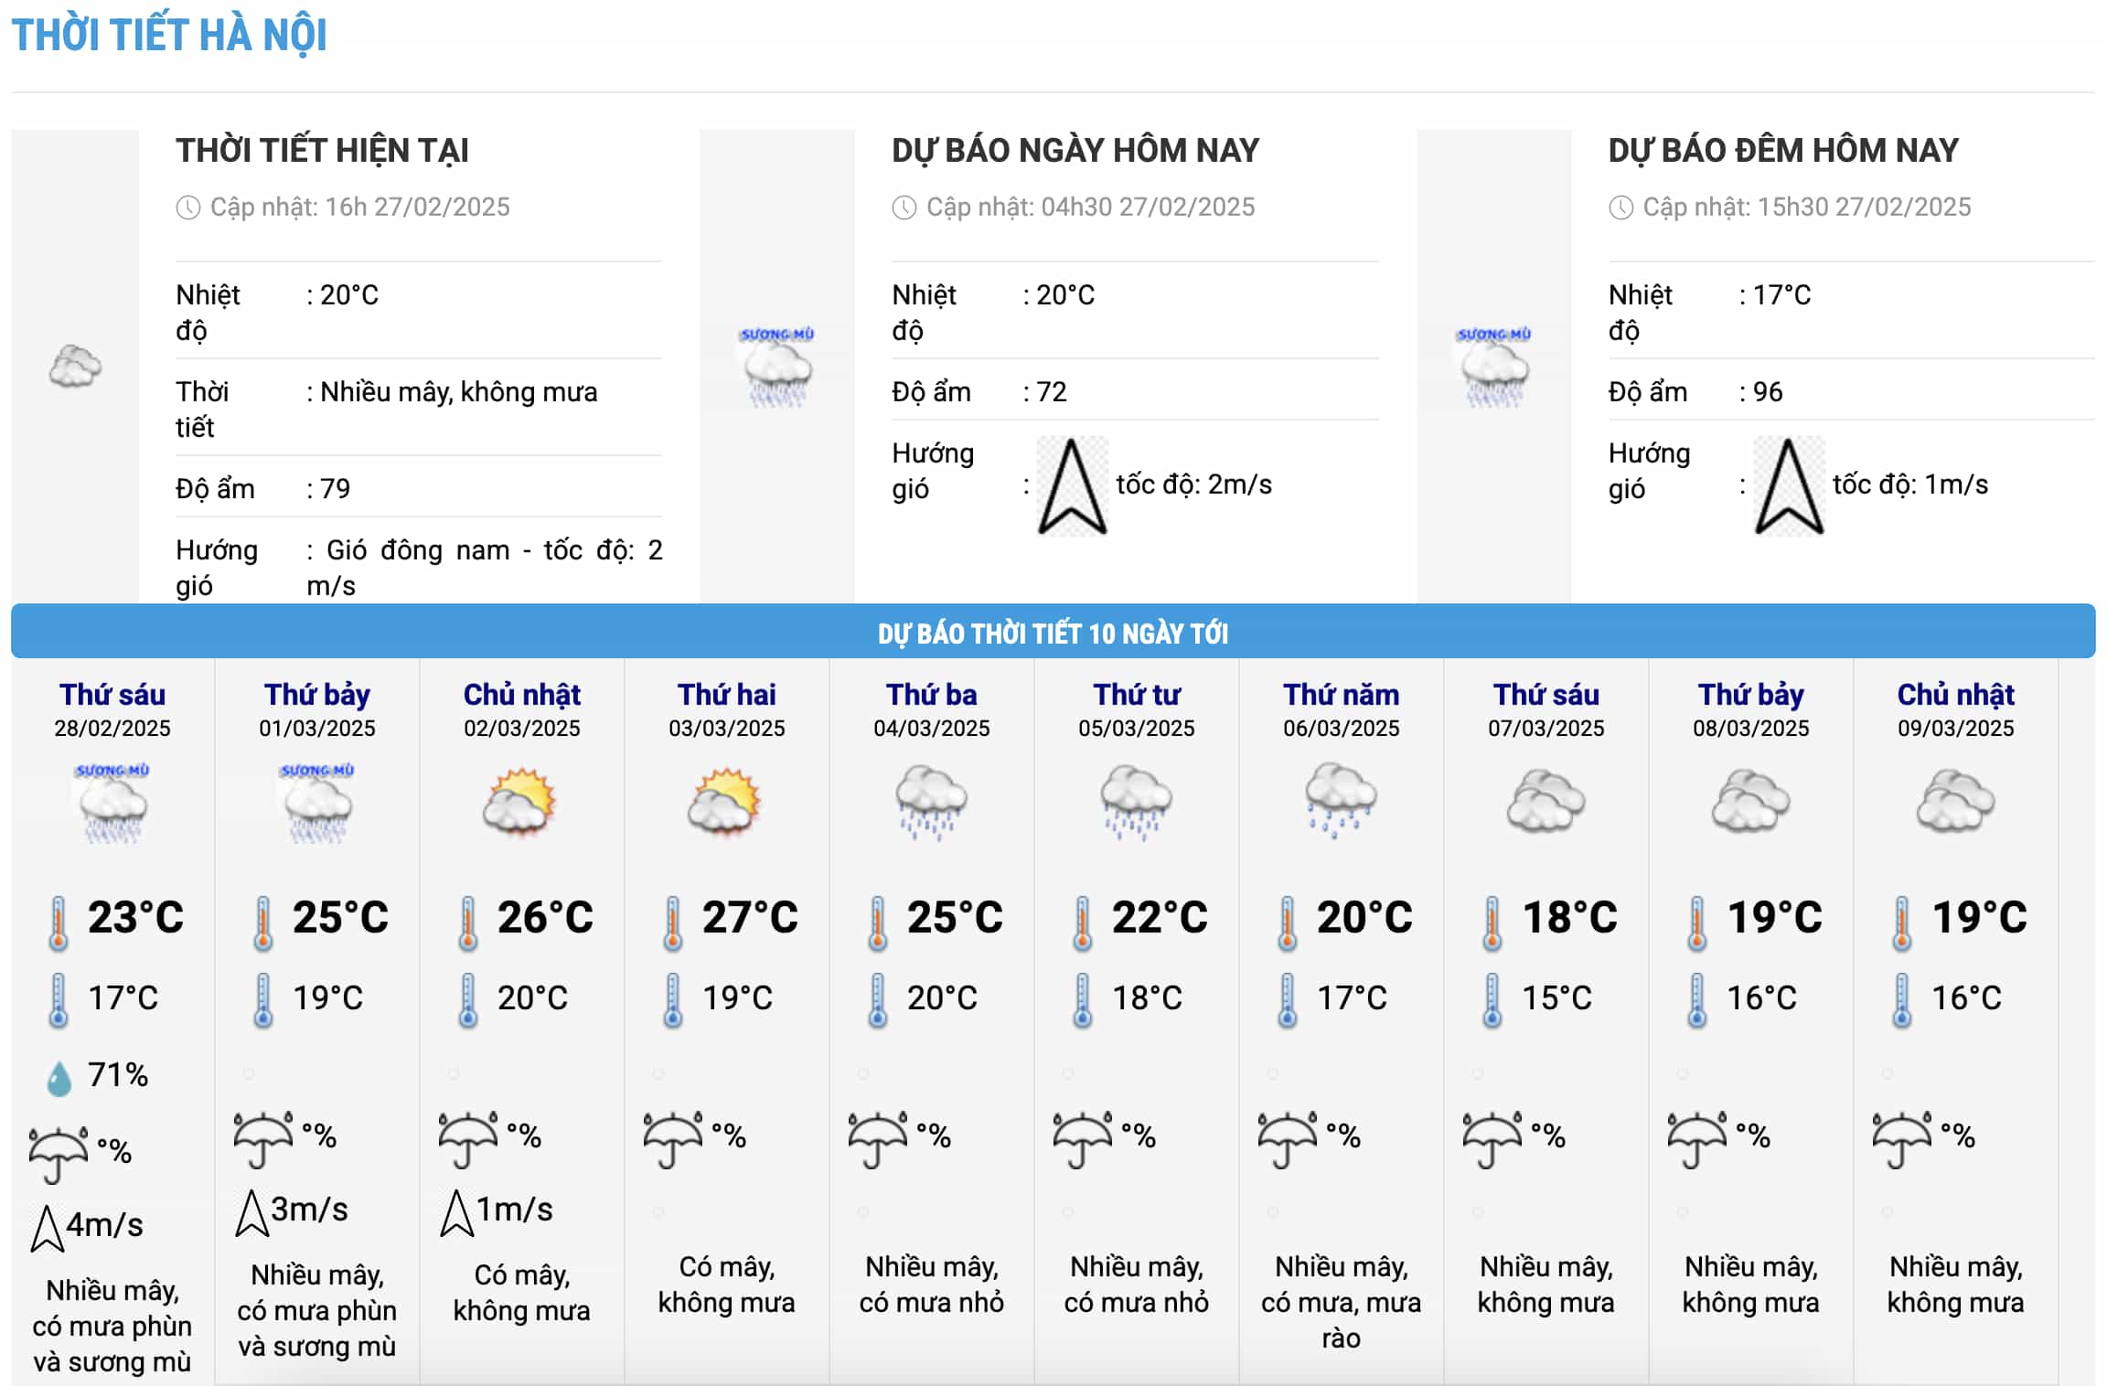Click 'có mưa, mưa rào' description for Thứ năm
Screen dimensions: 2107x1386
click(x=1341, y=1320)
